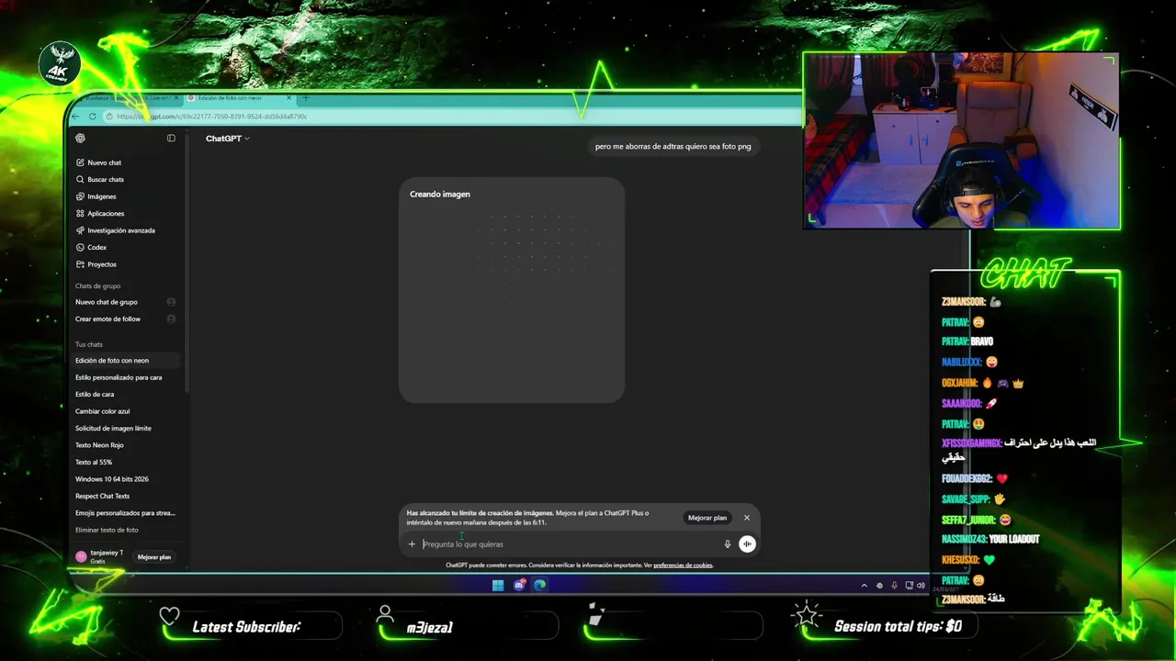The height and width of the screenshot is (661, 1176).
Task: Click the browser back arrow
Action: [x=77, y=117]
